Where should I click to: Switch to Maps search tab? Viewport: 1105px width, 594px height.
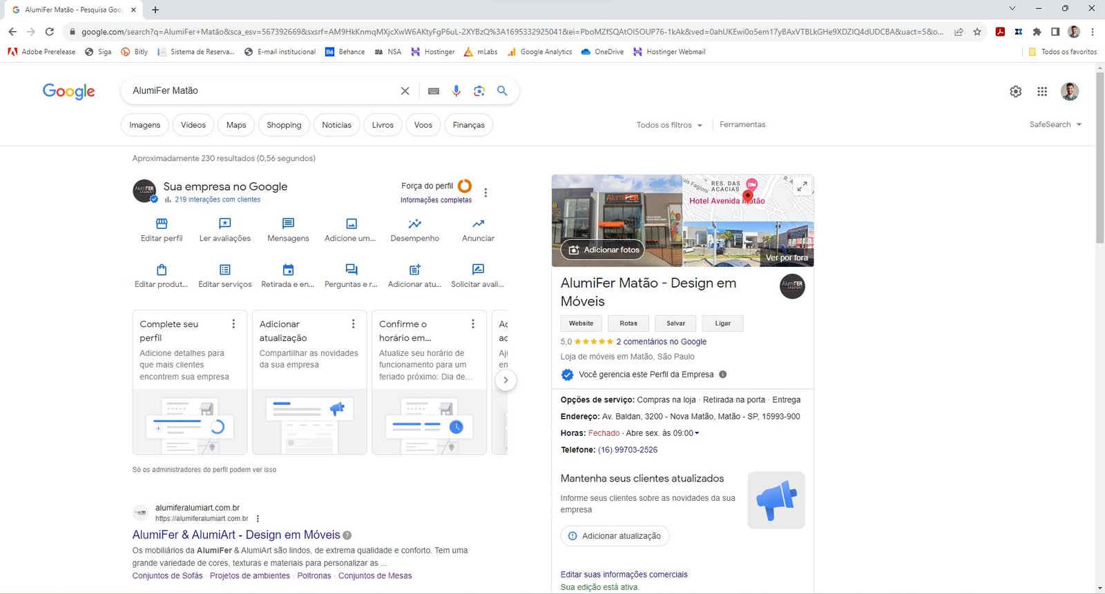pyautogui.click(x=236, y=125)
